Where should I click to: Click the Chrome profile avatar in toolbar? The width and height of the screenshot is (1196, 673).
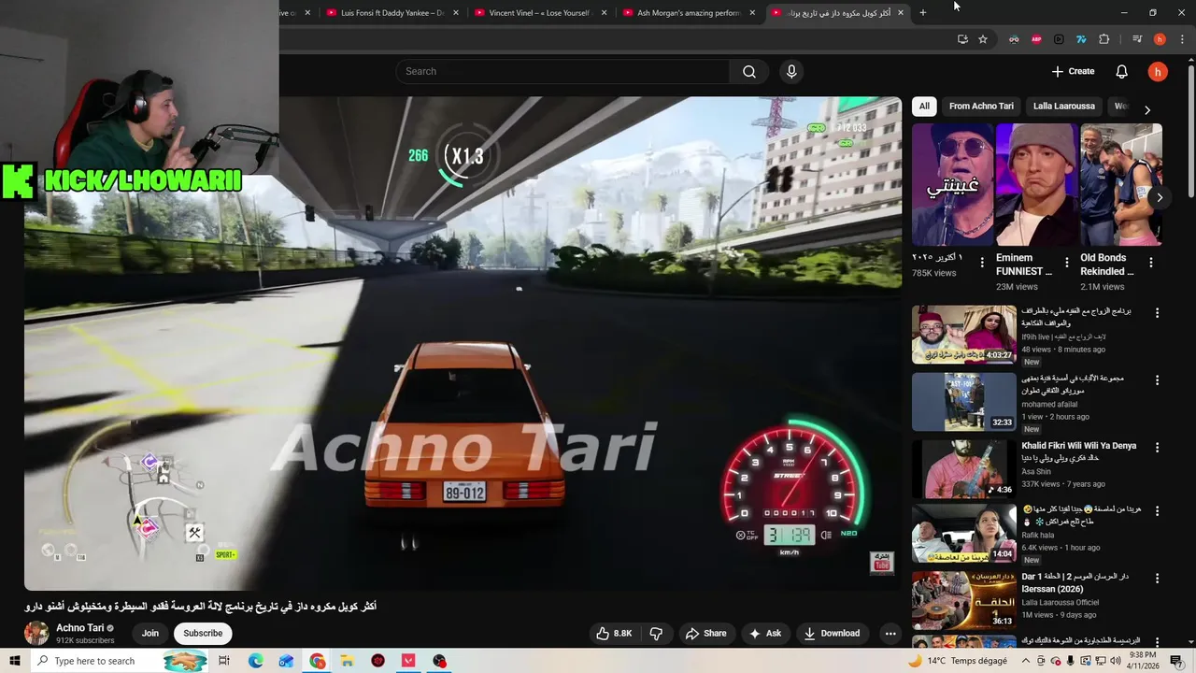tap(1160, 39)
